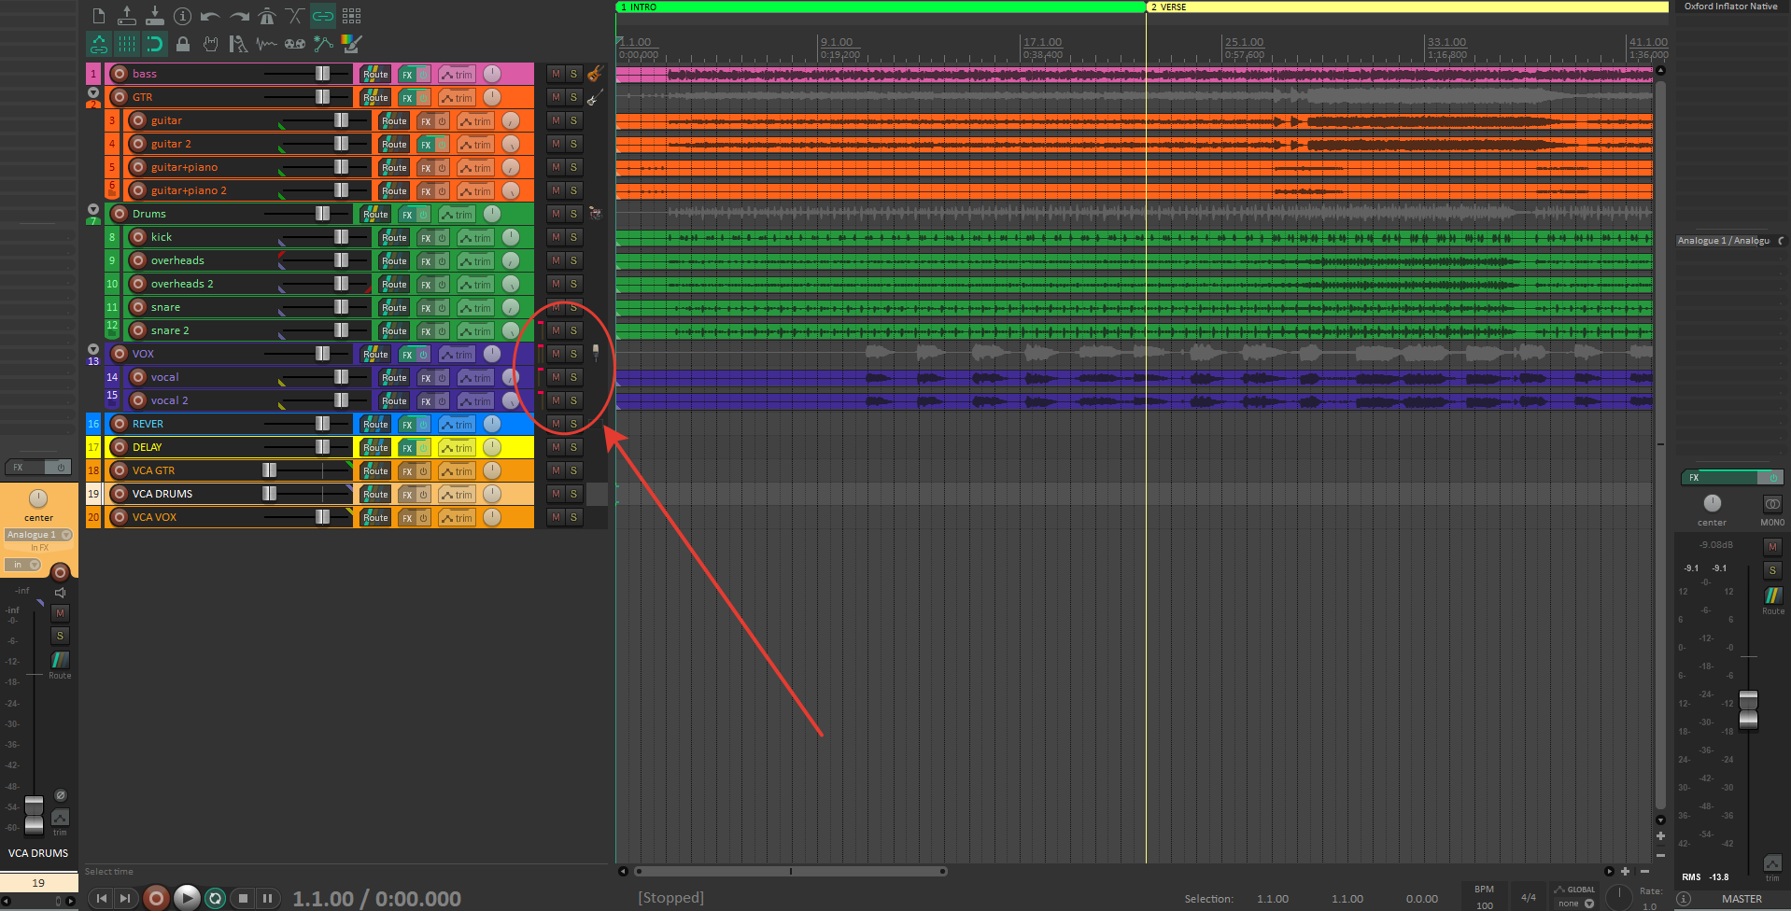
Task: Toggle envelope move with items icon
Action: [99, 44]
